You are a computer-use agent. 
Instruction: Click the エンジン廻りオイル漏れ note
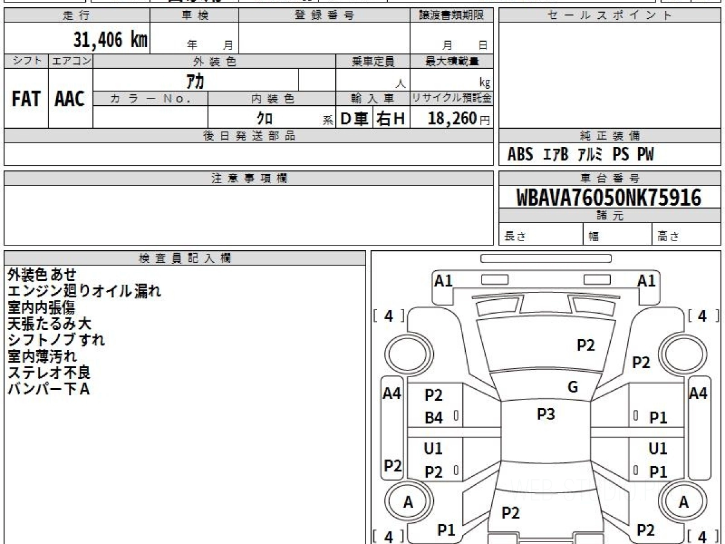click(85, 291)
